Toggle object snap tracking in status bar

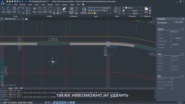[x=60, y=103]
